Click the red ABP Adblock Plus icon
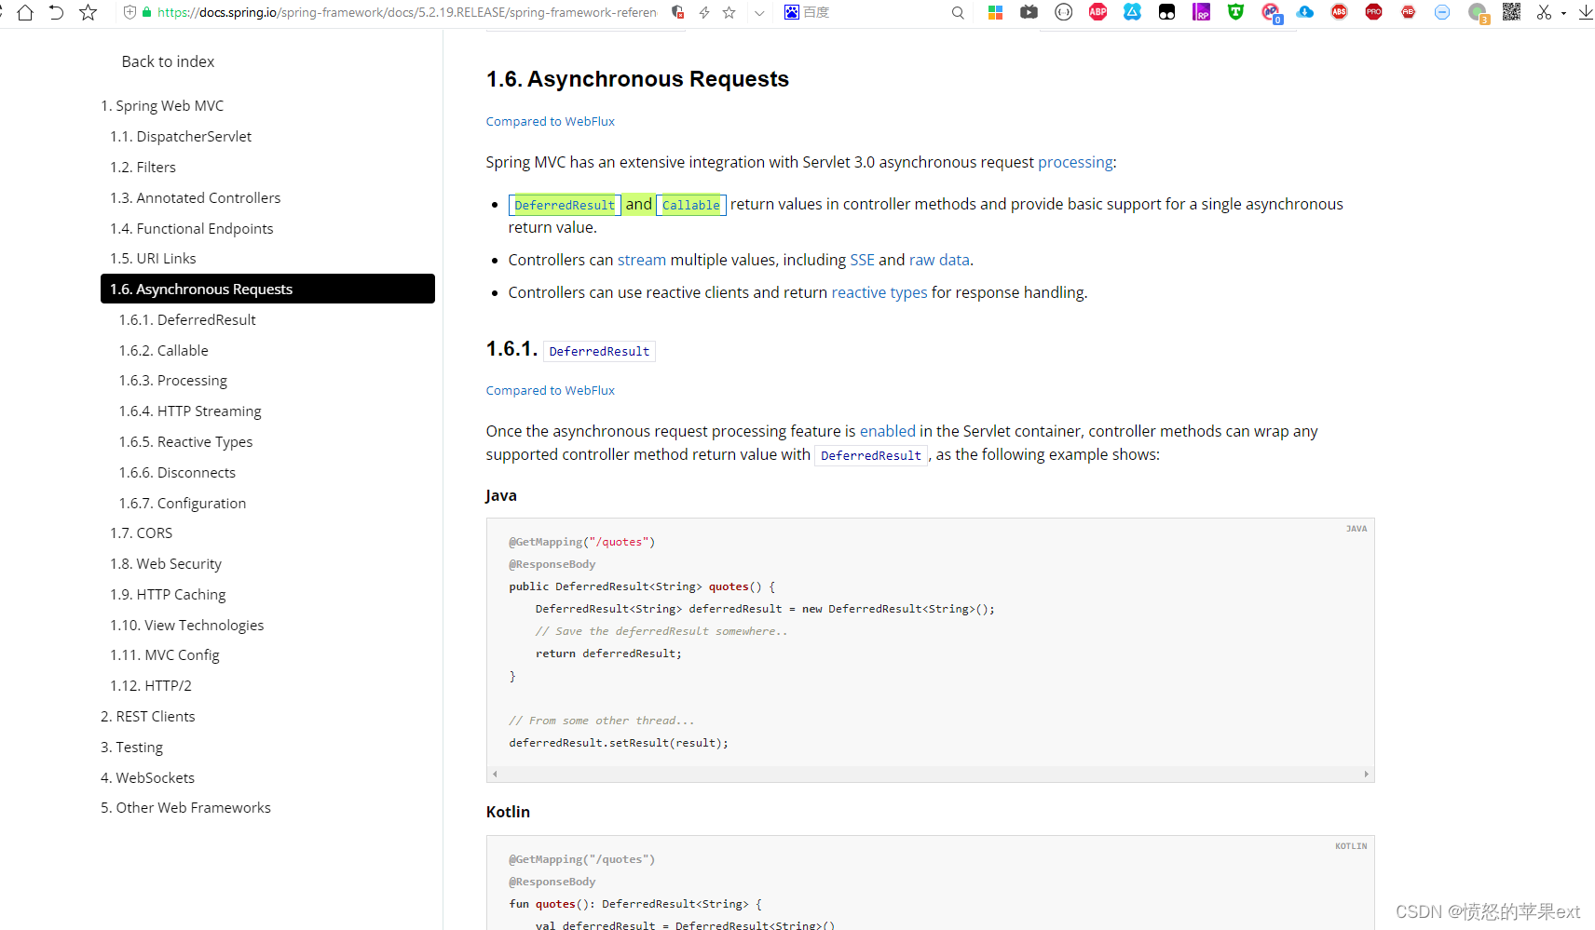 tap(1097, 12)
